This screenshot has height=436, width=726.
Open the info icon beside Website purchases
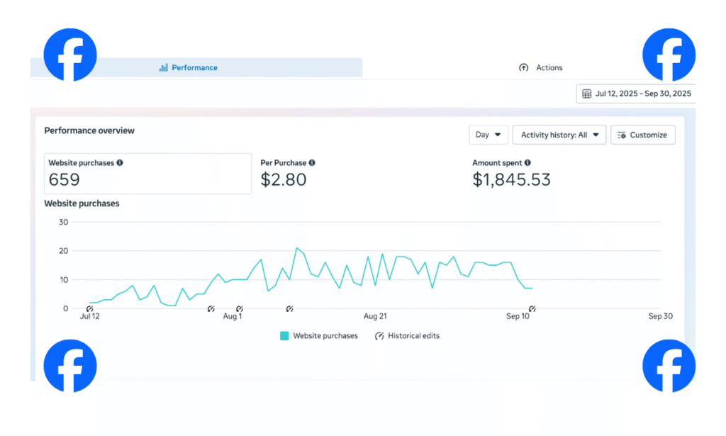120,163
